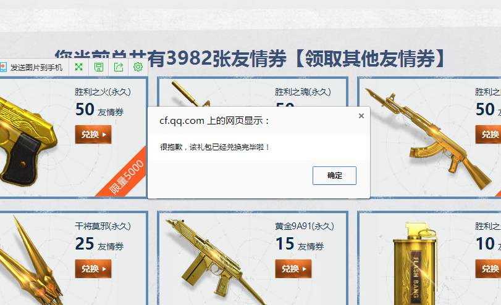Open the green settings gear icon
Image resolution: width=501 pixels, height=305 pixels.
pos(138,67)
